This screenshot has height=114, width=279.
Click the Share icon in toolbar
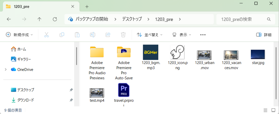108,35
